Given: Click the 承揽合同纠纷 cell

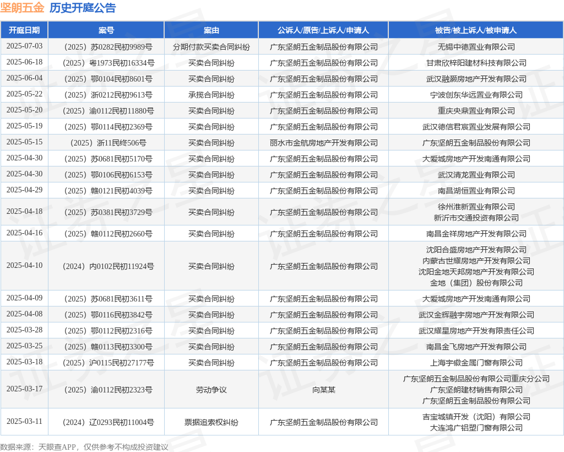Looking at the screenshot, I should (211, 95).
